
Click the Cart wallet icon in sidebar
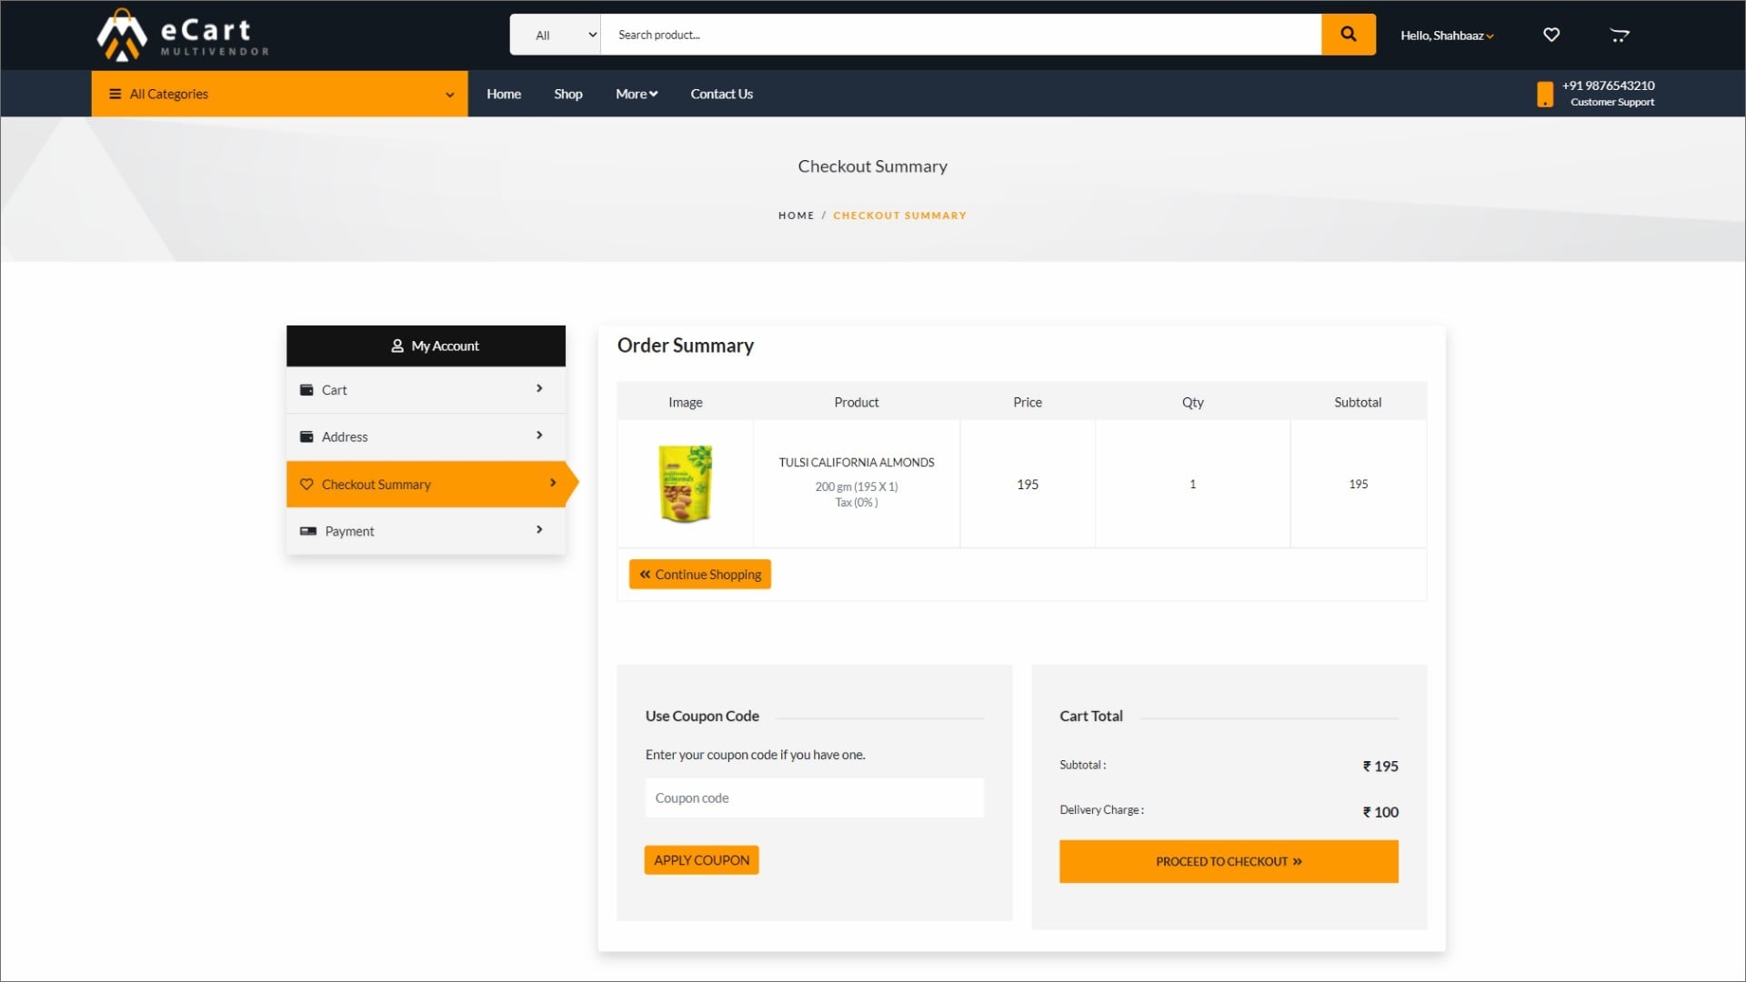pos(306,388)
